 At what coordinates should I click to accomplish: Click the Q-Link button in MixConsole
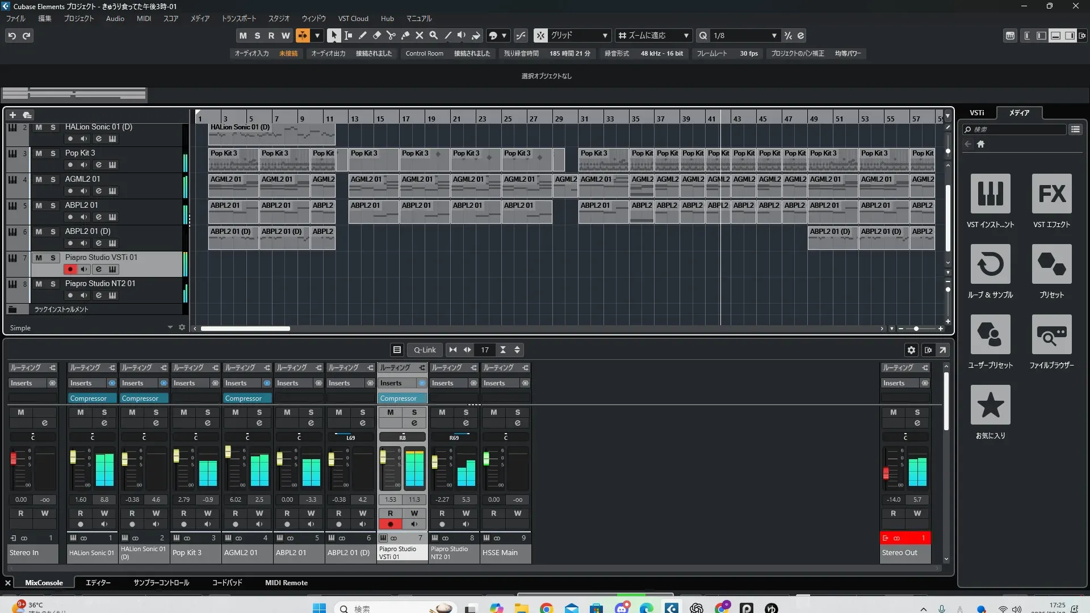pyautogui.click(x=425, y=350)
